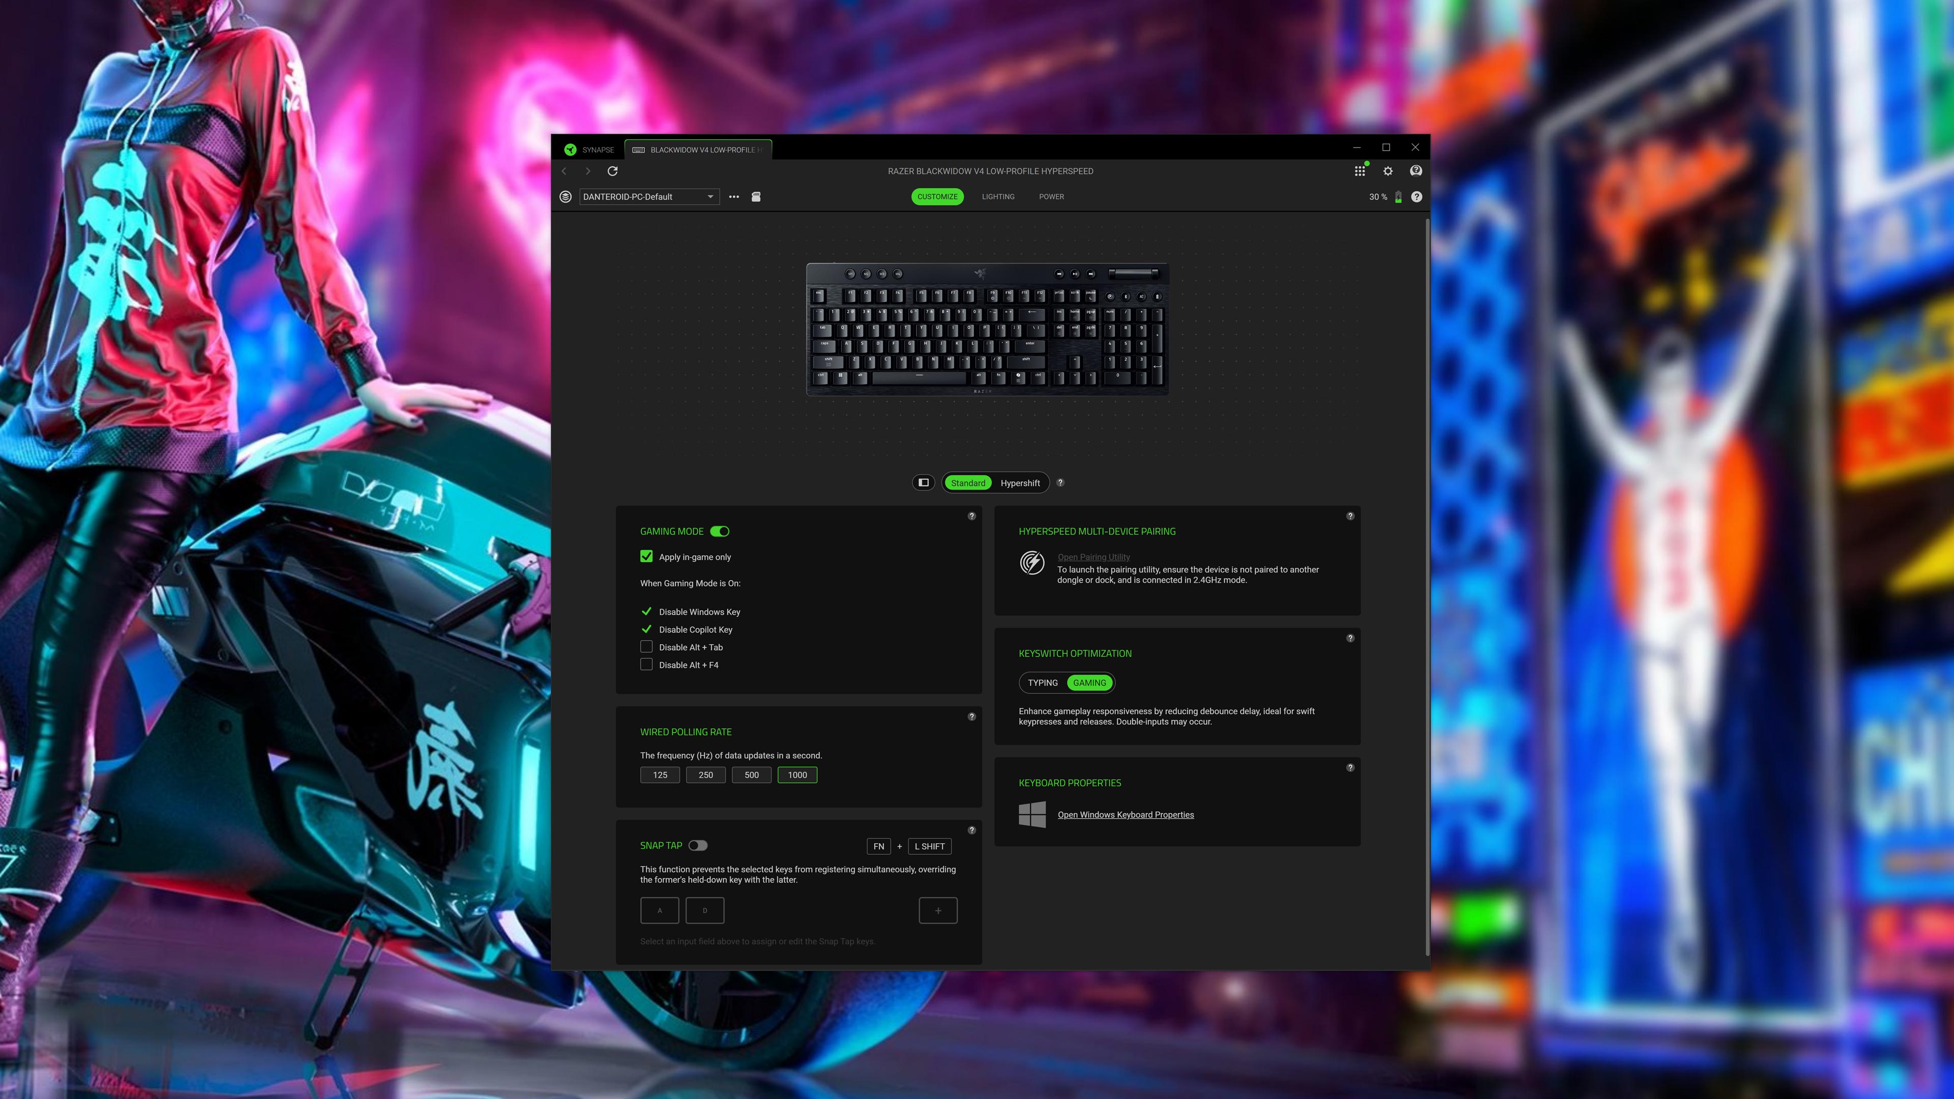Enable the Snap Tap toggle

[x=698, y=845]
